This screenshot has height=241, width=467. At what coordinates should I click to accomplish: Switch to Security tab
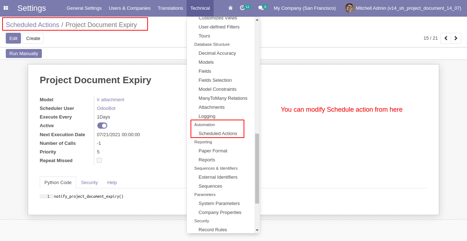coord(89,182)
